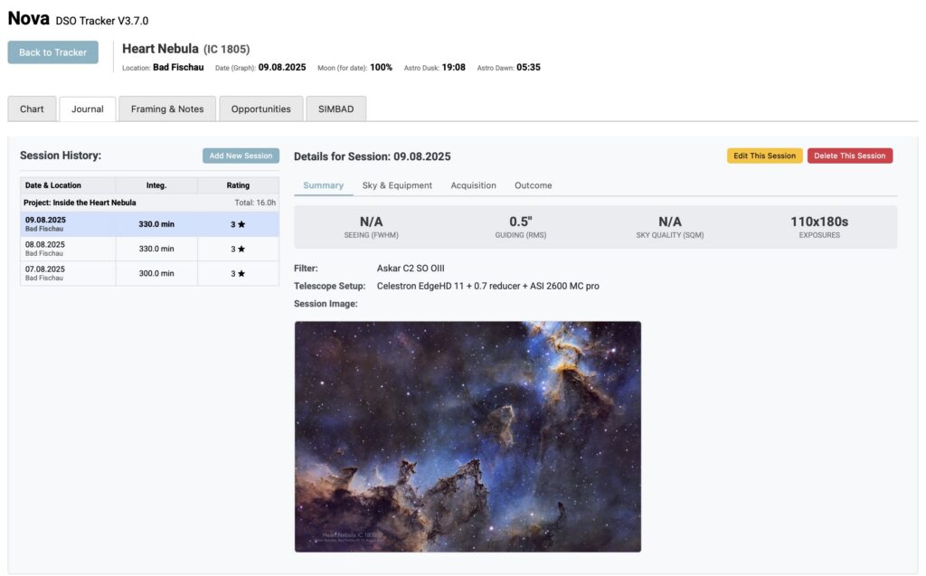
Task: Switch to the Acquisition sub-tab
Action: (473, 184)
